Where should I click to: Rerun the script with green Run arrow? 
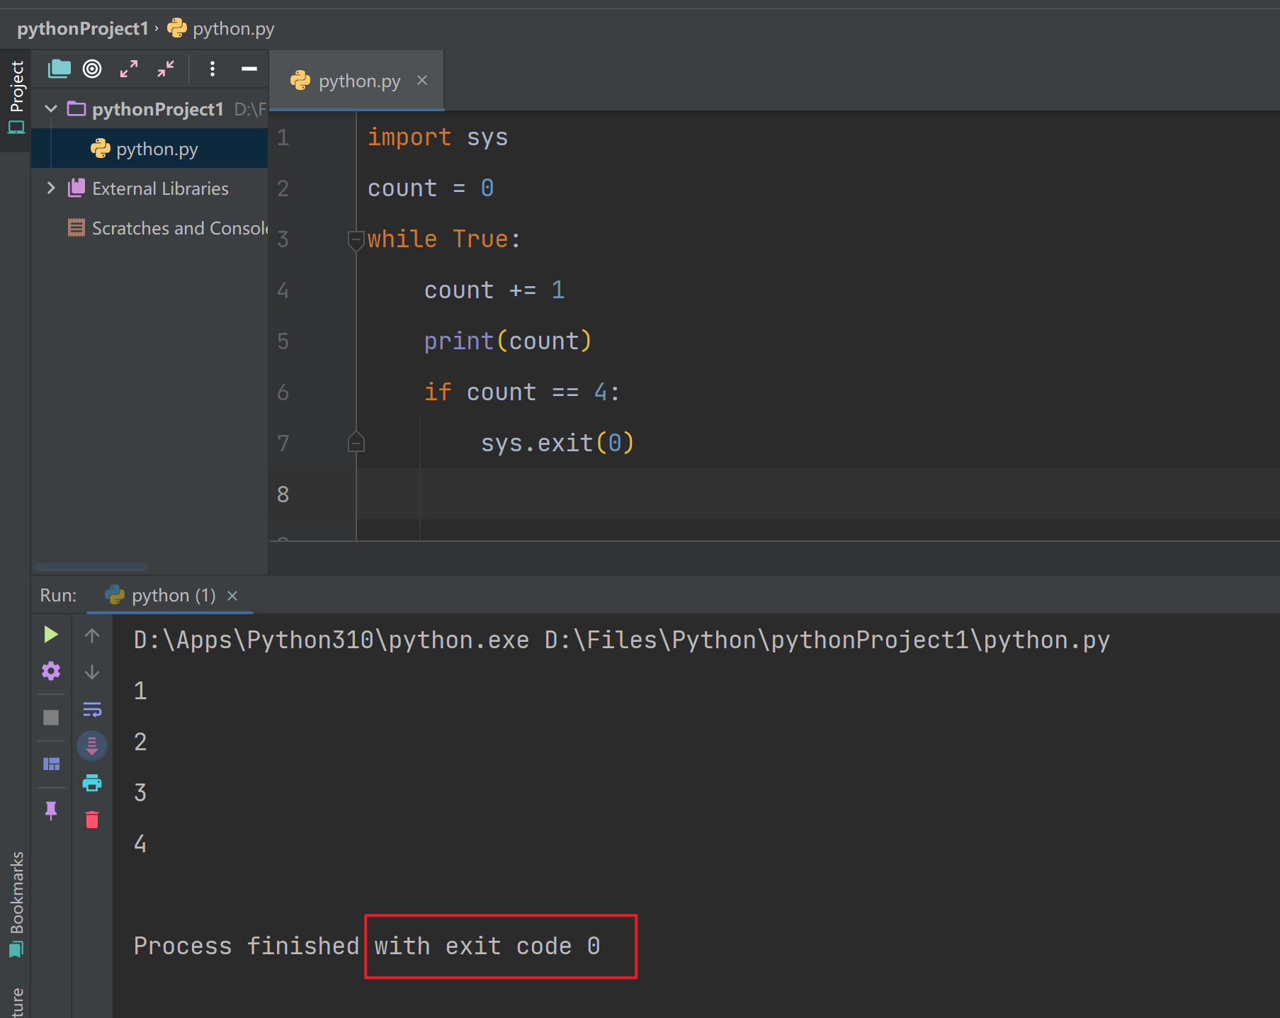coord(51,634)
